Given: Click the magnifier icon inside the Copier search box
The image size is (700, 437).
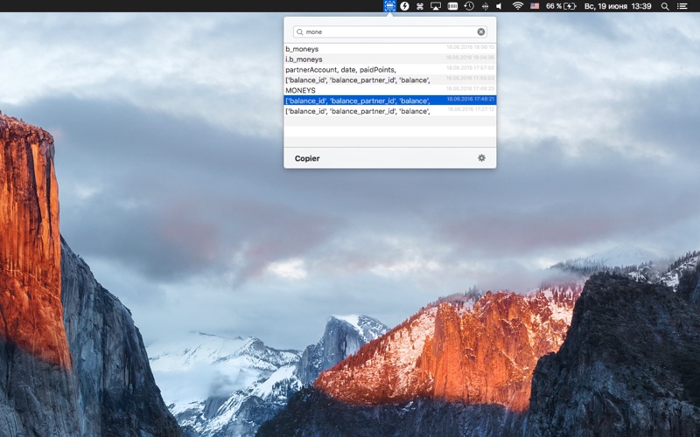Looking at the screenshot, I should [x=299, y=31].
